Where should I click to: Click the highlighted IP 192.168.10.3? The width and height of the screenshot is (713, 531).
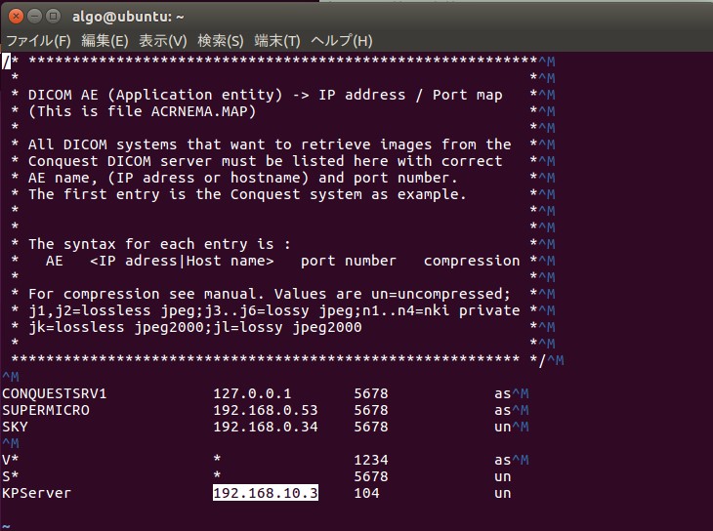[266, 493]
